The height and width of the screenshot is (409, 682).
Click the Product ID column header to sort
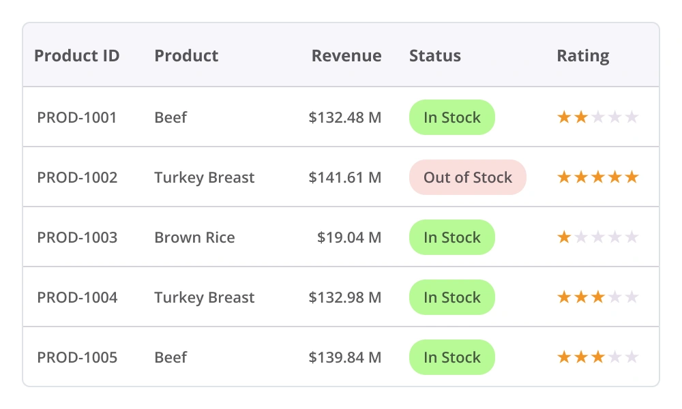[76, 56]
